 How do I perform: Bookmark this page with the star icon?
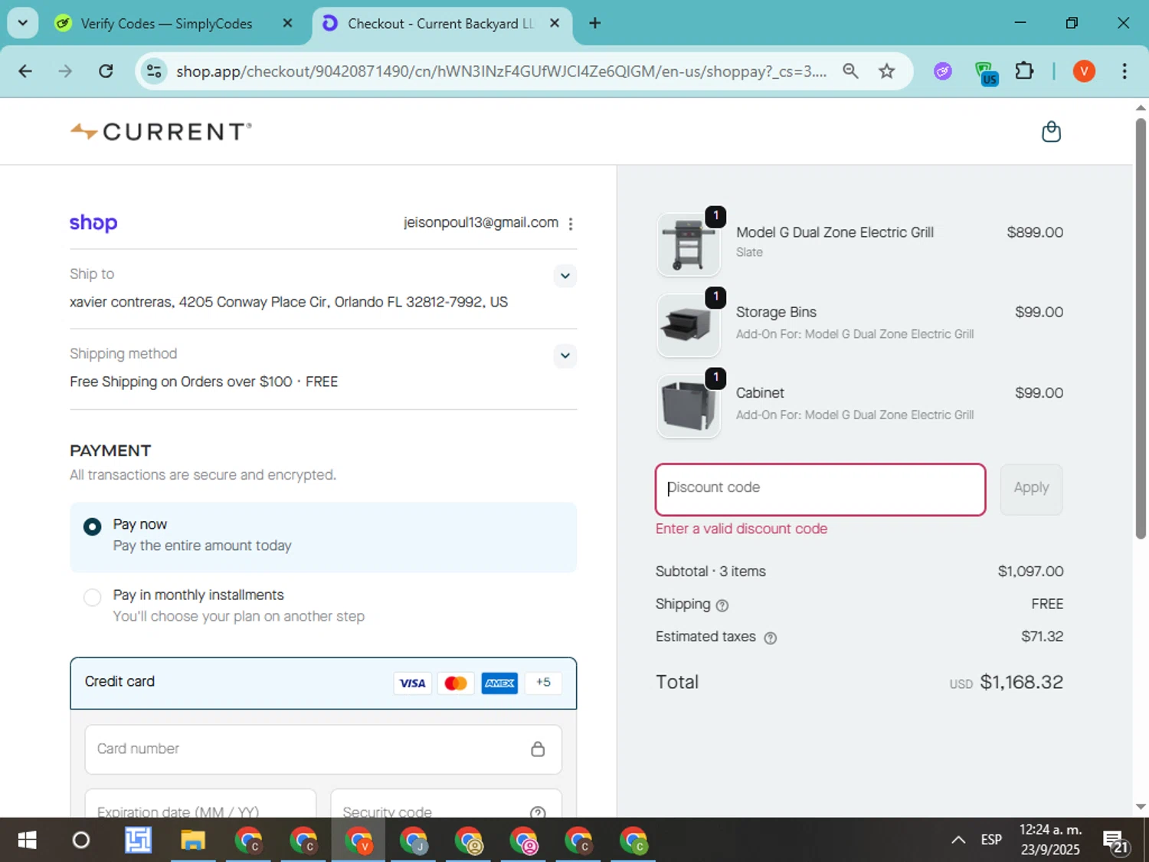click(886, 71)
